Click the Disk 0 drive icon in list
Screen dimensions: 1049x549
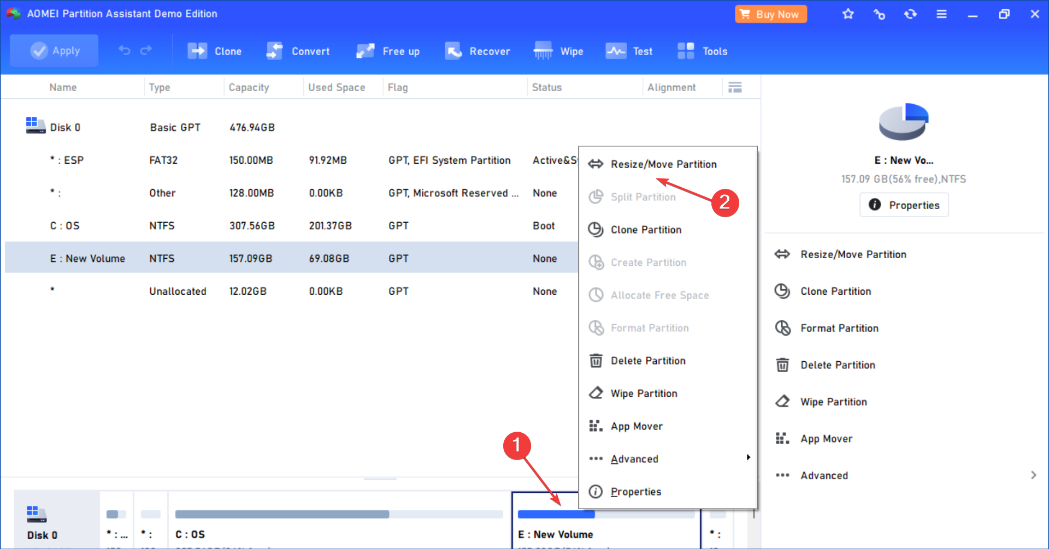pyautogui.click(x=36, y=125)
